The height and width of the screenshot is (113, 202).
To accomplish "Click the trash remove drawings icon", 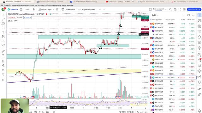I will tap(3, 80).
